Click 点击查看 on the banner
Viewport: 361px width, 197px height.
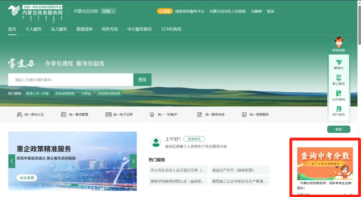click(27, 178)
